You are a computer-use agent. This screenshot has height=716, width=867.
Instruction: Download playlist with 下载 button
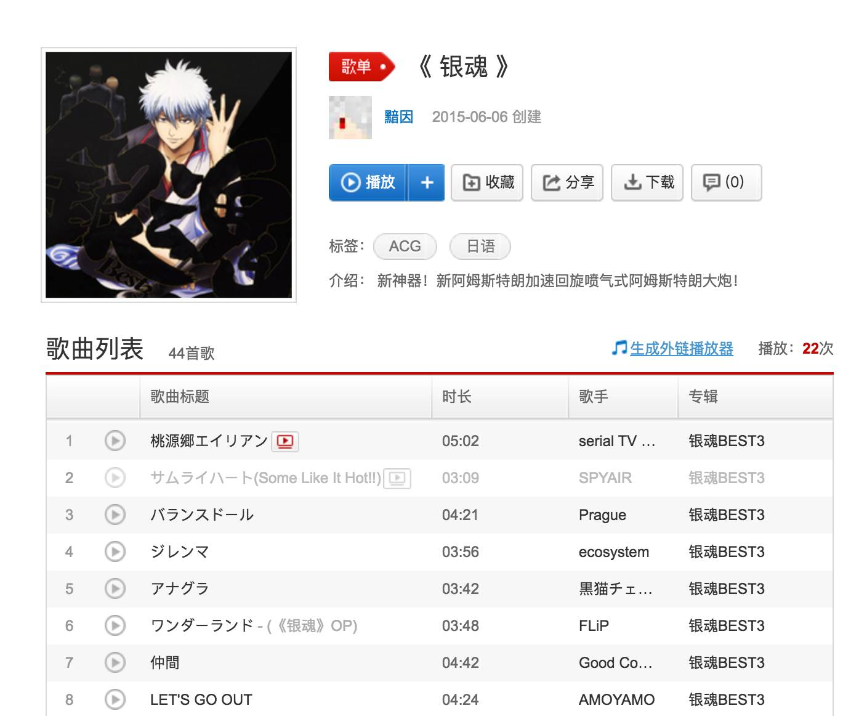click(x=647, y=182)
